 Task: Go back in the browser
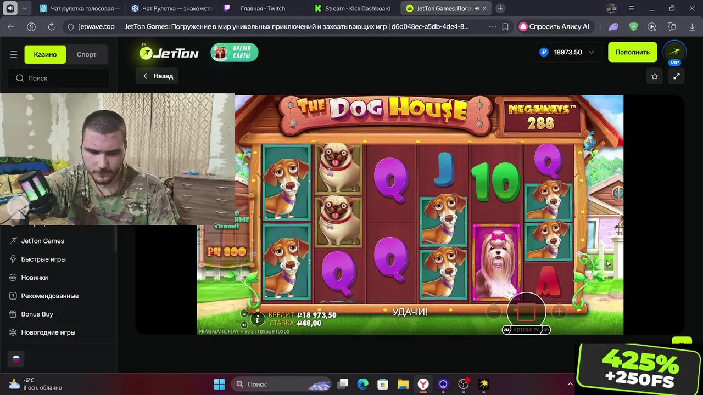11,26
